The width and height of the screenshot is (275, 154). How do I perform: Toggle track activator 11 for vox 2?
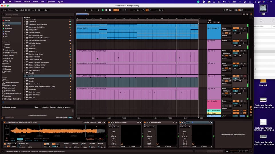236,63
